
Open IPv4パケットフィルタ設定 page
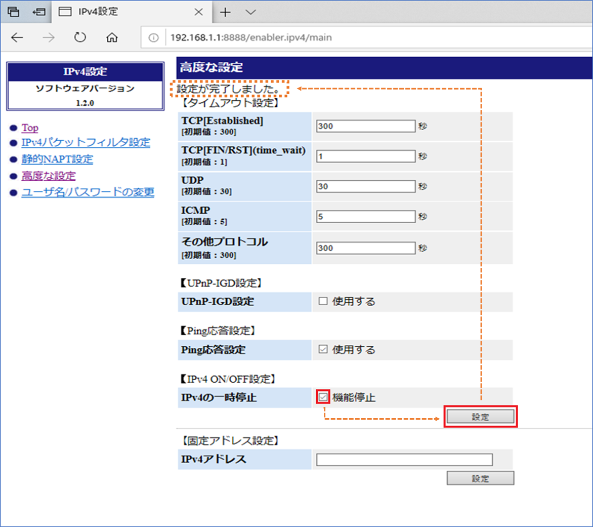tap(86, 142)
